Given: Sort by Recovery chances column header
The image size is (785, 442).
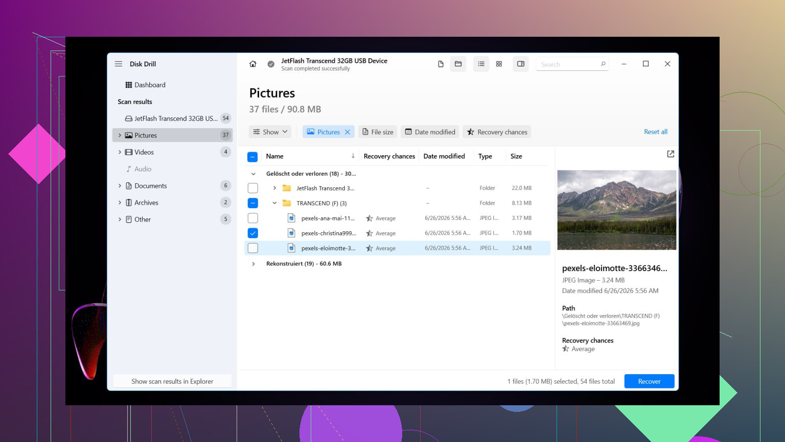Looking at the screenshot, I should pos(389,156).
